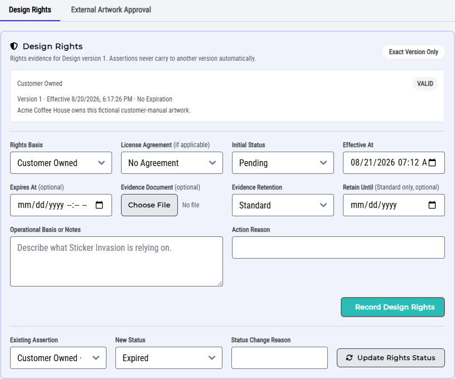
Task: Open the Existing Assertion dropdown
Action: (58, 358)
